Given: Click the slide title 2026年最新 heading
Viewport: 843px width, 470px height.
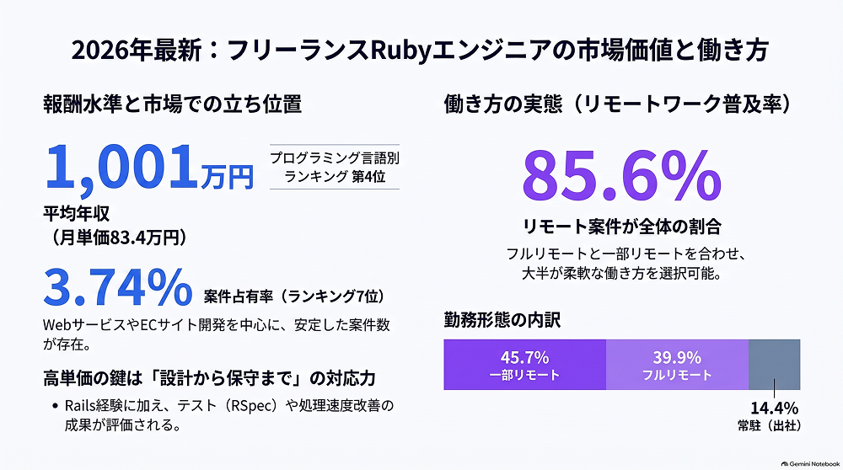Looking at the screenshot, I should [x=420, y=51].
